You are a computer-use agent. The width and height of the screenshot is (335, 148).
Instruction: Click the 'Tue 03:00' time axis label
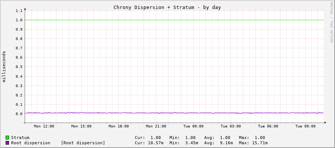(x=231, y=126)
